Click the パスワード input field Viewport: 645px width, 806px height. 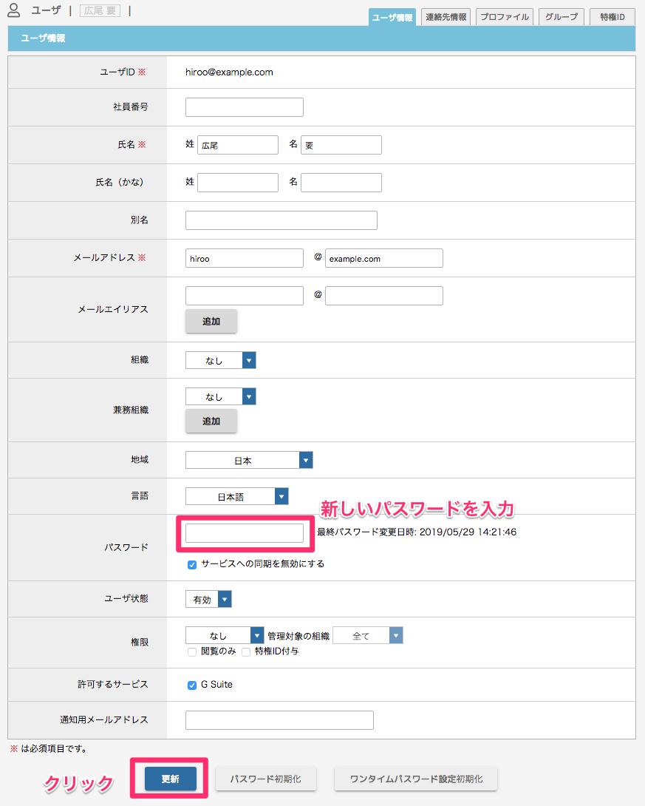click(x=245, y=533)
